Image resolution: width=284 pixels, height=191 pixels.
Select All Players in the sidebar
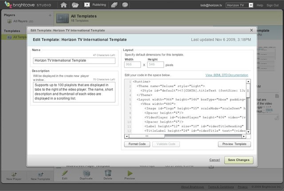20,21
